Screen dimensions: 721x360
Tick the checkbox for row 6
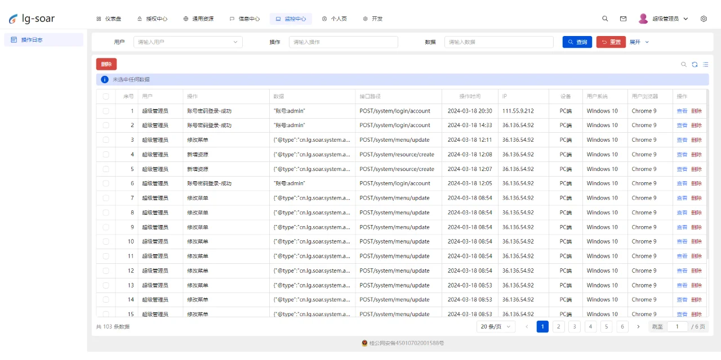[105, 183]
